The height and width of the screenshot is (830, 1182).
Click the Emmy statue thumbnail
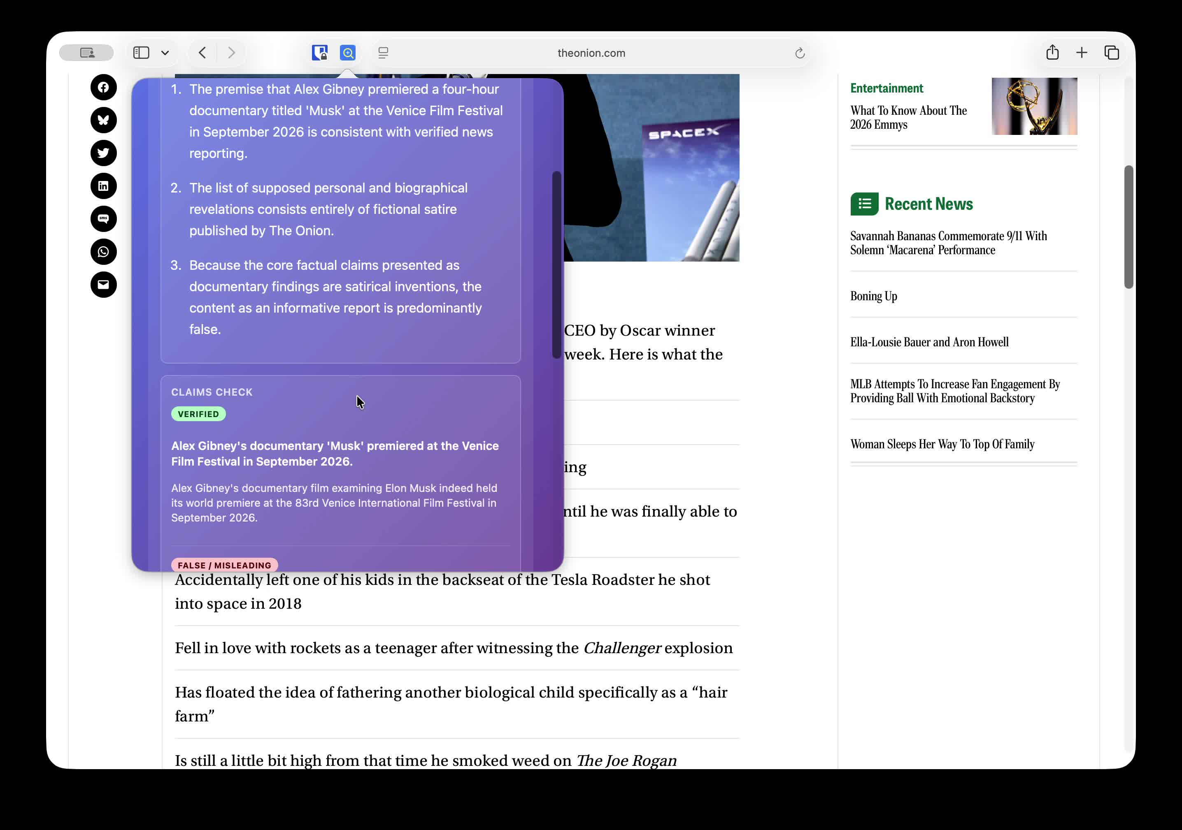(x=1034, y=106)
